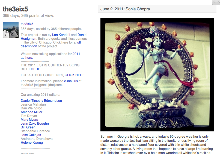
Task: Open the June 2, 2011 Sonia Chopra post title
Action: click(125, 9)
